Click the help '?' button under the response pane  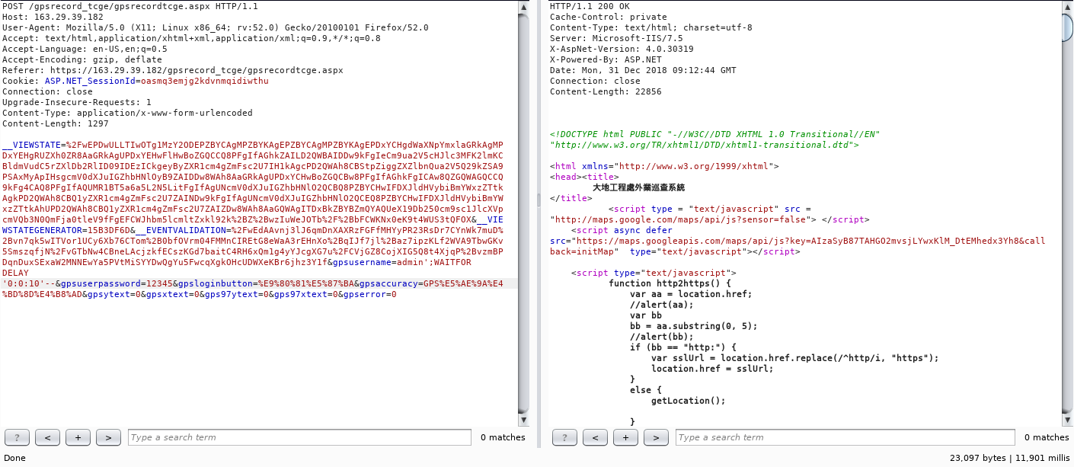click(564, 437)
